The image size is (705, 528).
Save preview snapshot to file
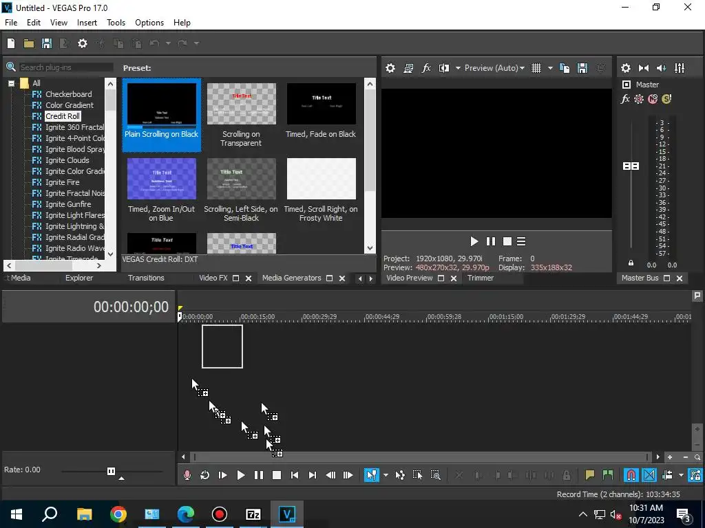pos(582,68)
